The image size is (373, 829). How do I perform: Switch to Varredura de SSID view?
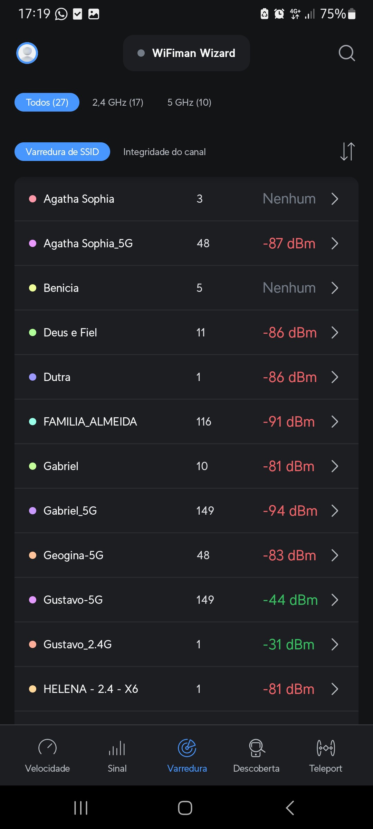click(x=62, y=152)
